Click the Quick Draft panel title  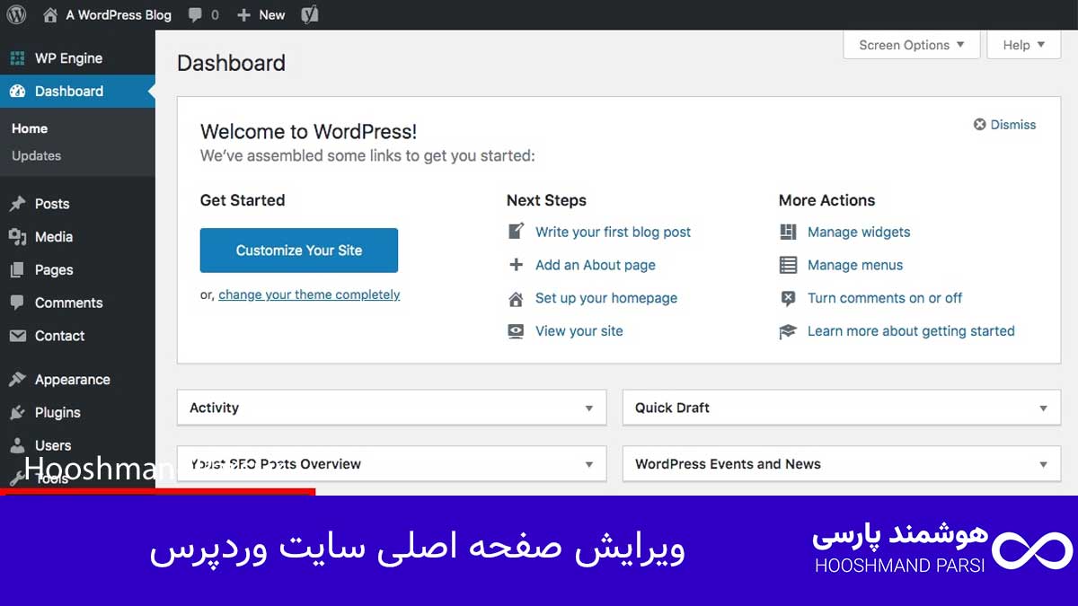tap(672, 408)
